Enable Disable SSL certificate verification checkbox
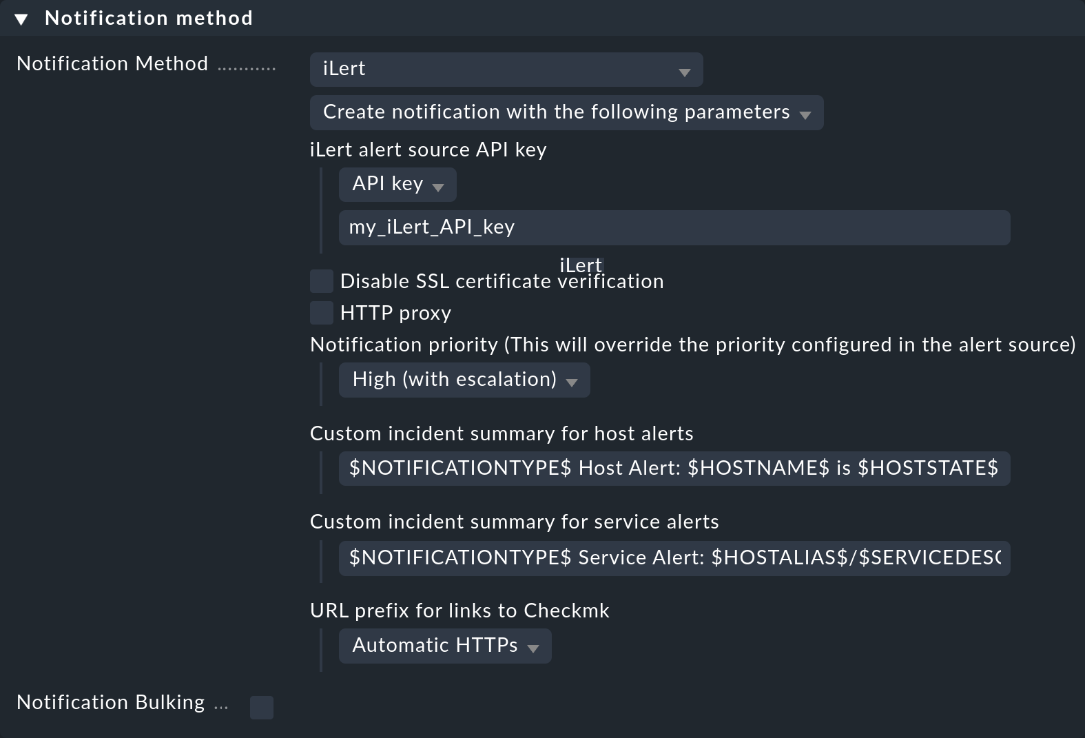The image size is (1085, 738). coord(322,281)
